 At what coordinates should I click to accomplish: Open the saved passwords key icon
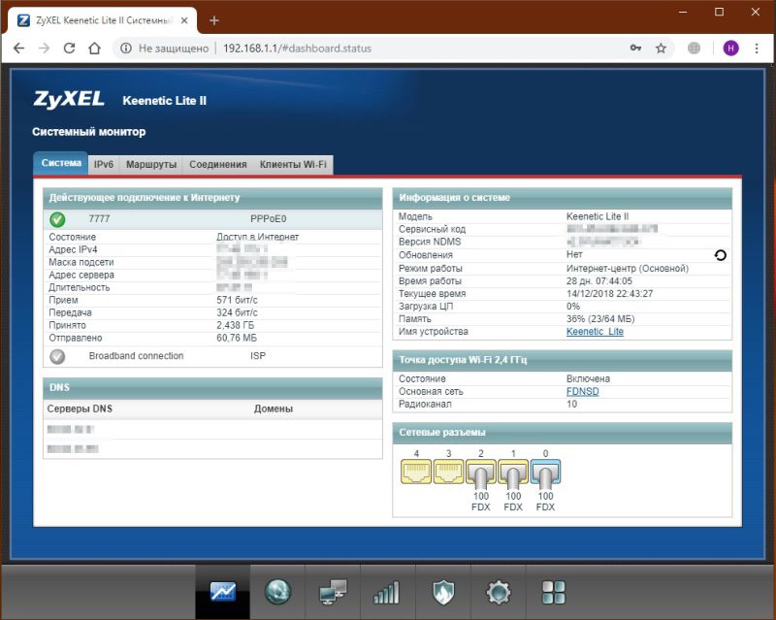click(635, 49)
